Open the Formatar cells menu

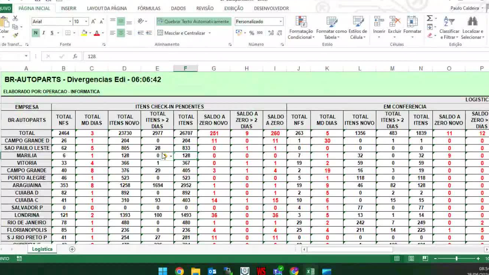click(412, 27)
